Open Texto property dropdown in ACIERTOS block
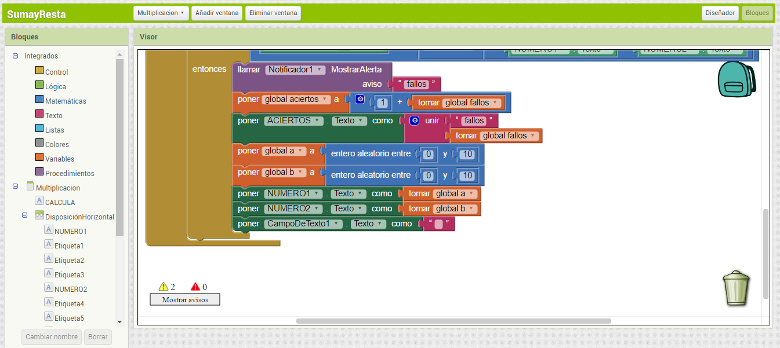The width and height of the screenshot is (780, 348). click(349, 120)
